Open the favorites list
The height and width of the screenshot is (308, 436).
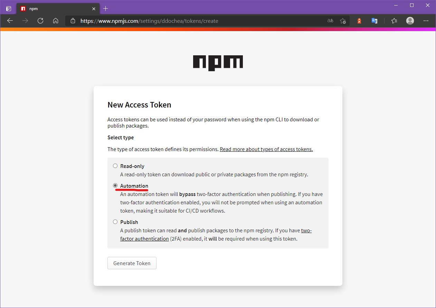click(x=394, y=21)
